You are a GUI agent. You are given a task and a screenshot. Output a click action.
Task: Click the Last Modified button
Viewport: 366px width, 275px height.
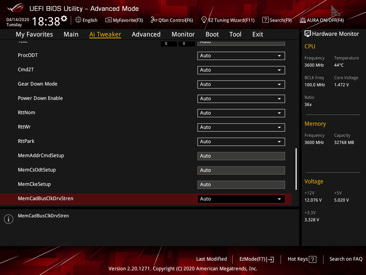pos(212,259)
